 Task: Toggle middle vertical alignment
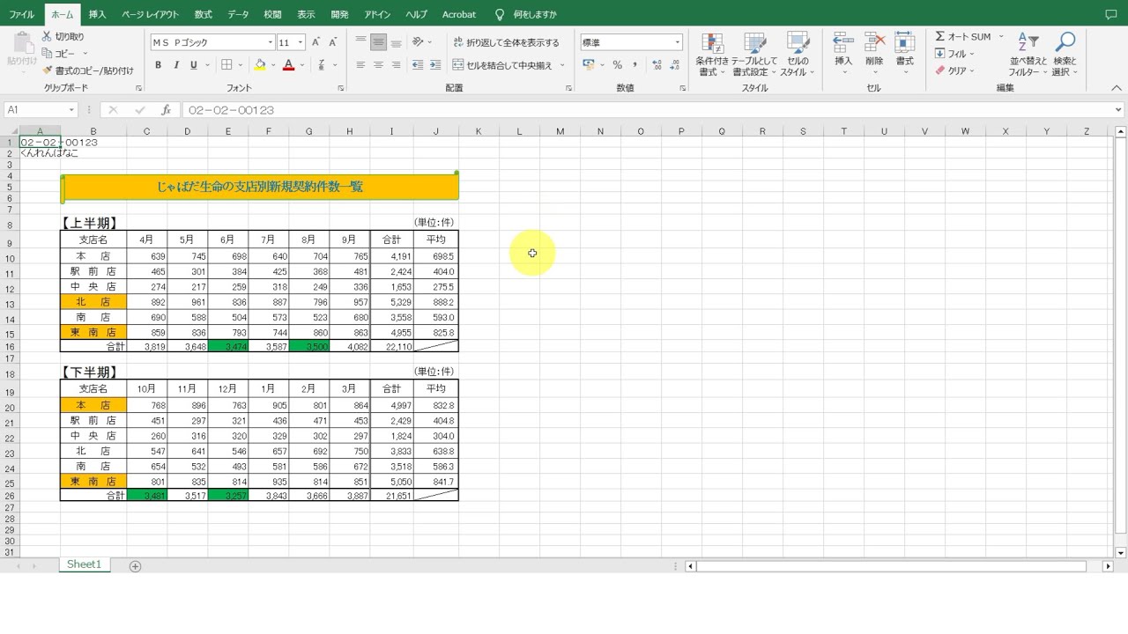[x=378, y=42]
